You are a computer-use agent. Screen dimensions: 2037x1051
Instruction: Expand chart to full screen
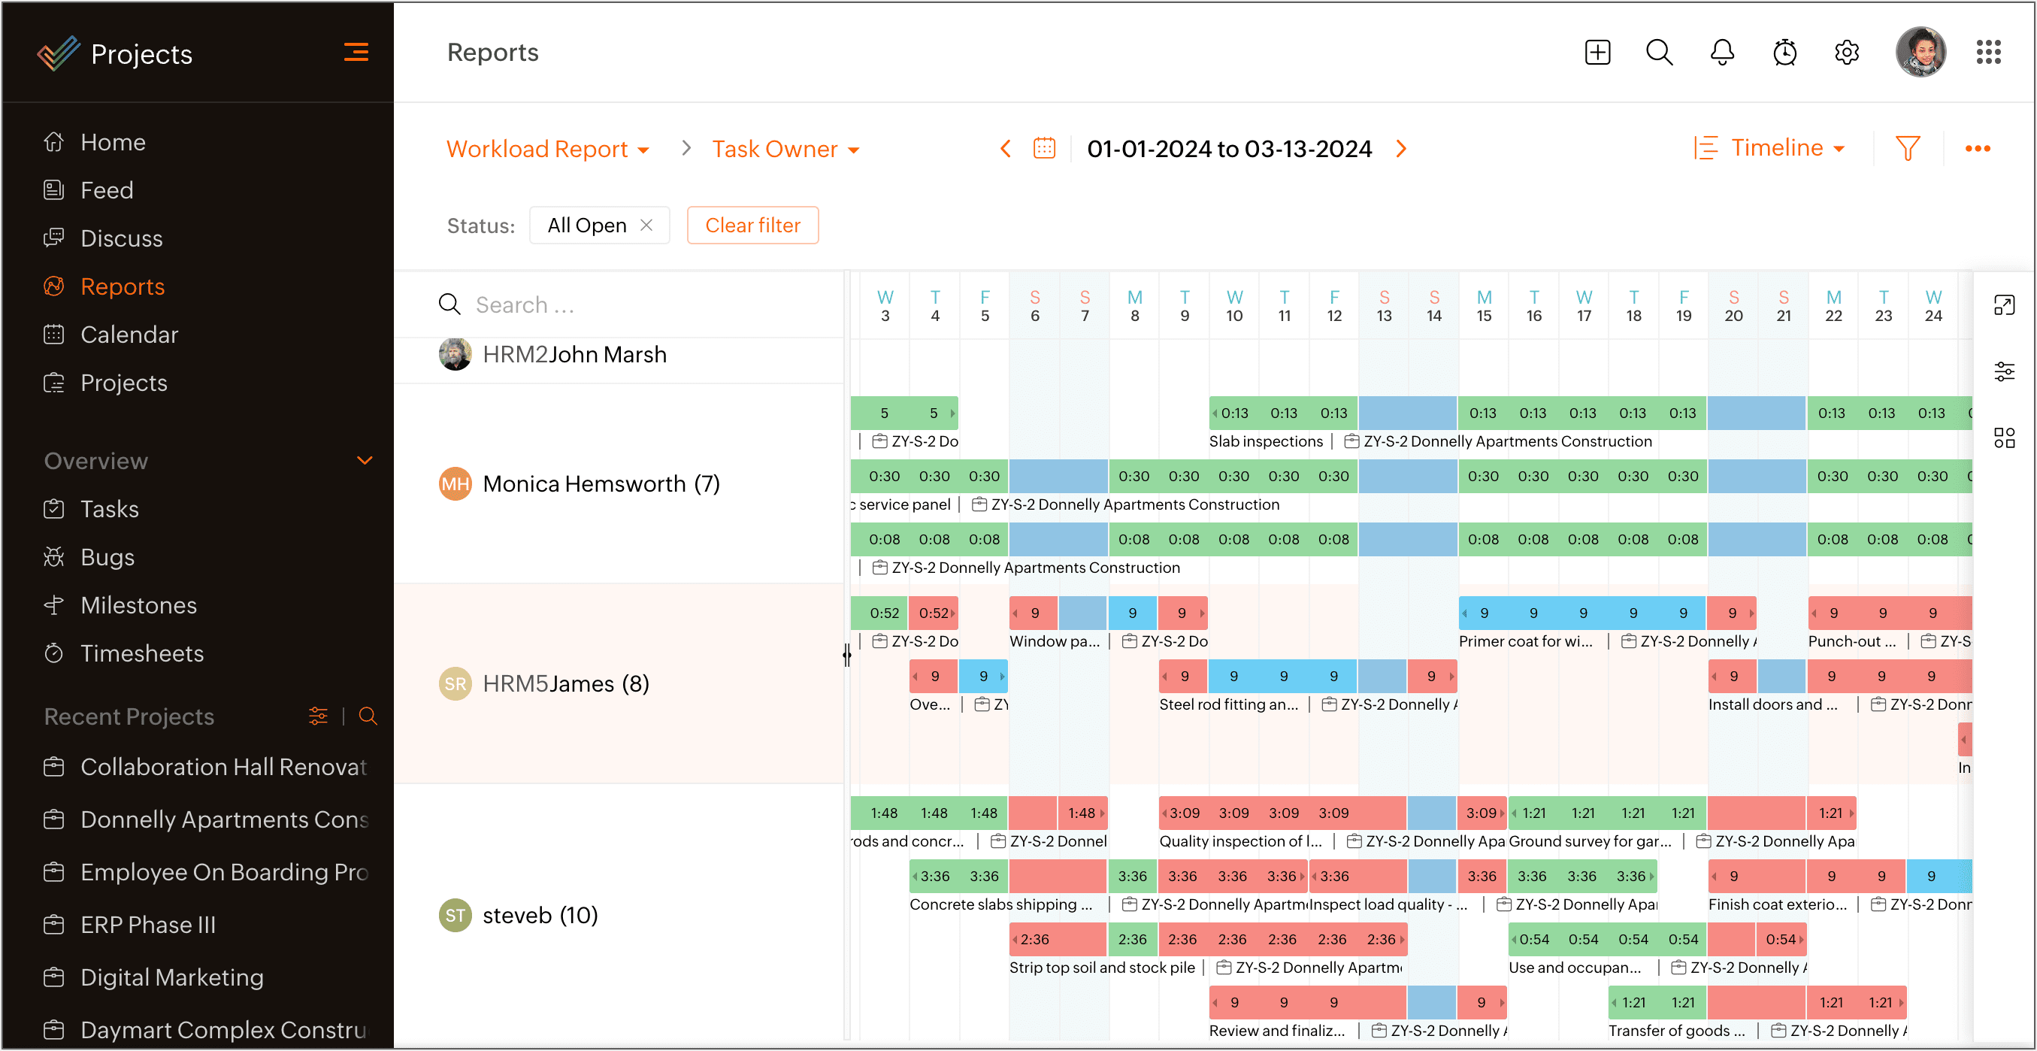pyautogui.click(x=2004, y=305)
